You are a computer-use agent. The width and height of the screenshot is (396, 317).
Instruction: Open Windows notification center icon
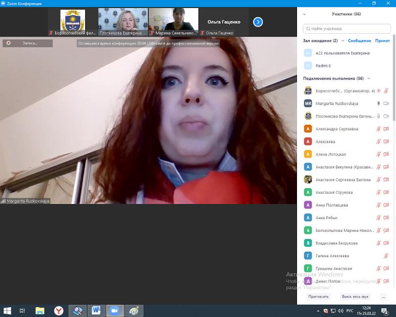click(x=385, y=311)
